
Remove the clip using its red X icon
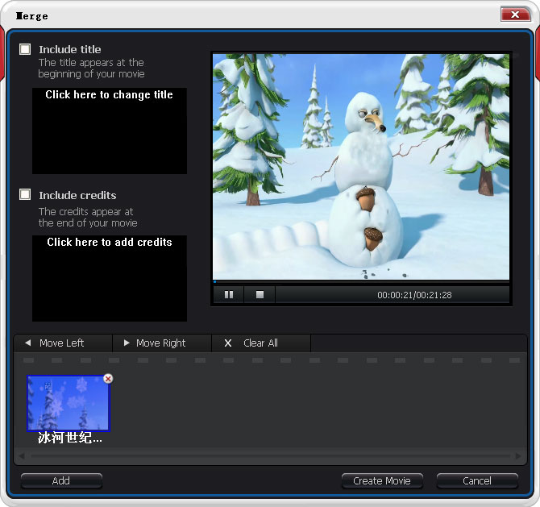(108, 379)
